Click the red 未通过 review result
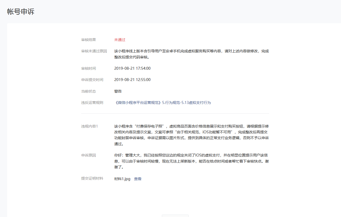 tap(120, 40)
